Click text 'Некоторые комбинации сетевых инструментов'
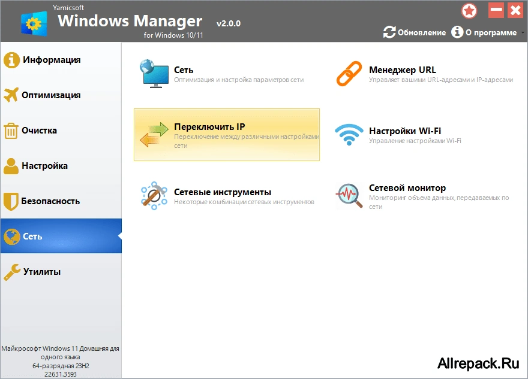 pyautogui.click(x=244, y=202)
